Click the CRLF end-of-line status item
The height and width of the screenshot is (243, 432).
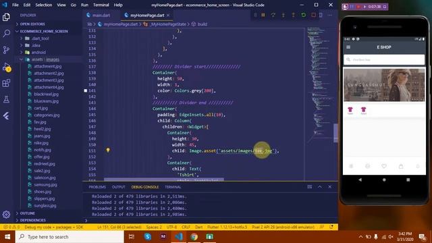[186, 227]
